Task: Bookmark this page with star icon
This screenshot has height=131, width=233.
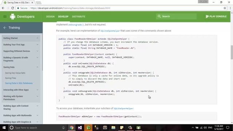Action: coord(225,8)
